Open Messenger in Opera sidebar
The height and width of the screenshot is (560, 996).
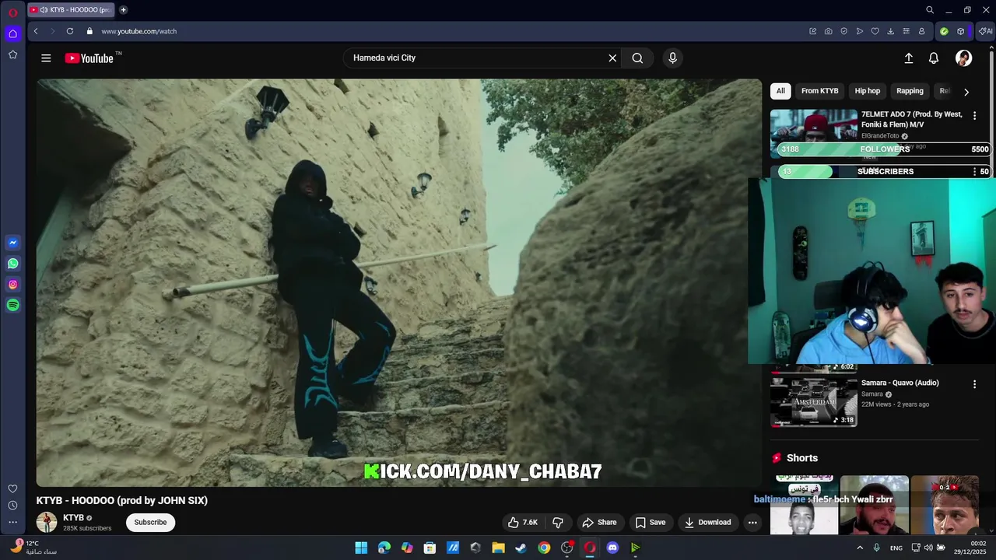click(12, 243)
